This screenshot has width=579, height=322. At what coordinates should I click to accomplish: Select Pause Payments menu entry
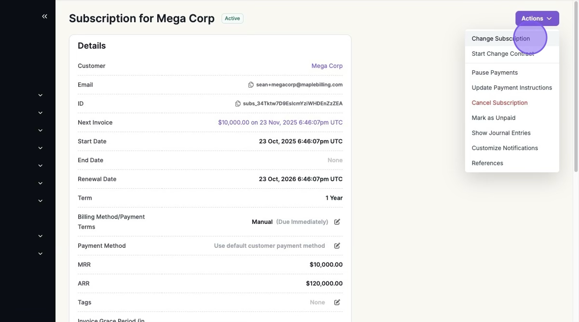tap(495, 73)
